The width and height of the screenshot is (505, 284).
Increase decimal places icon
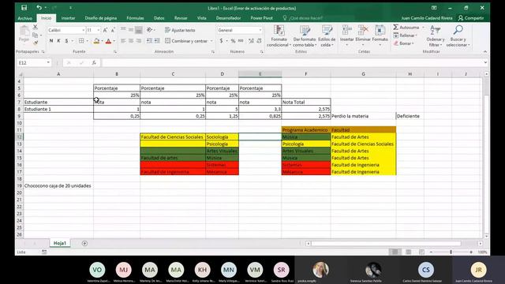[x=251, y=41]
